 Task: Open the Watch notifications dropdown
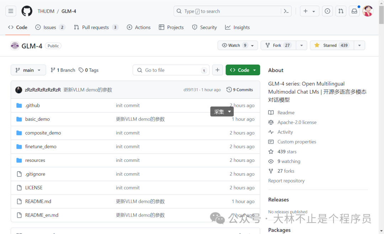click(x=238, y=45)
